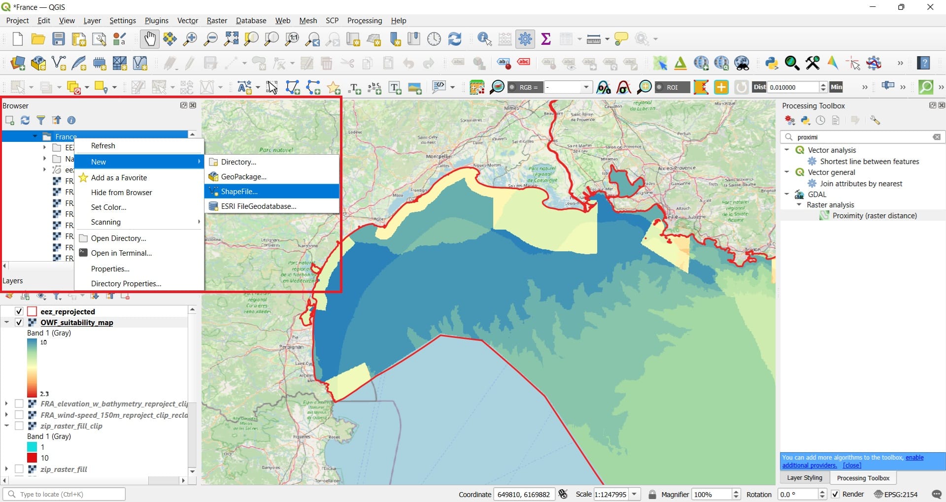Enable FRA_wind-speed_150m layer checkbox

(x=19, y=415)
